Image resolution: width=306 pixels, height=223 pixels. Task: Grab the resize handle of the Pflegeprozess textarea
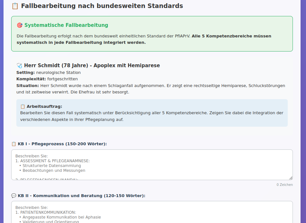point(290,178)
